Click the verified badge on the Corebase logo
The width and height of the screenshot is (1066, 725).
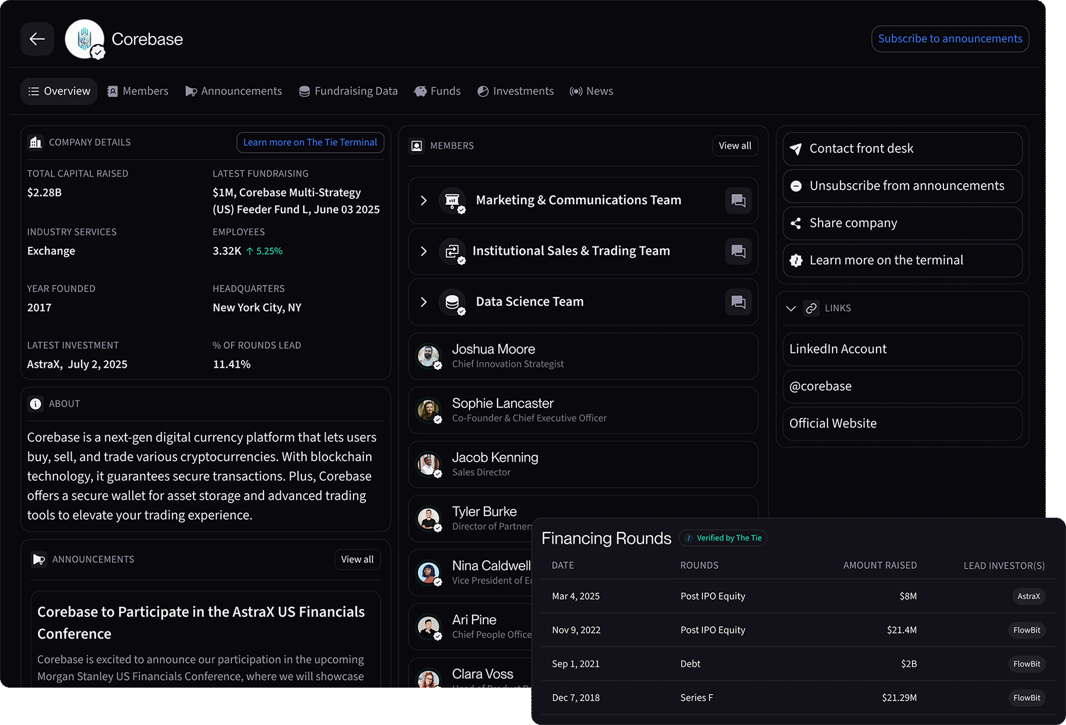pos(97,53)
